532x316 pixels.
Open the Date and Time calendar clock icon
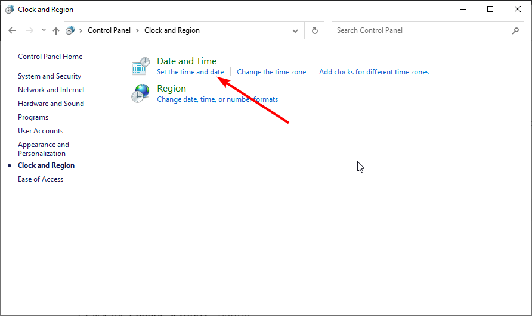[141, 65]
